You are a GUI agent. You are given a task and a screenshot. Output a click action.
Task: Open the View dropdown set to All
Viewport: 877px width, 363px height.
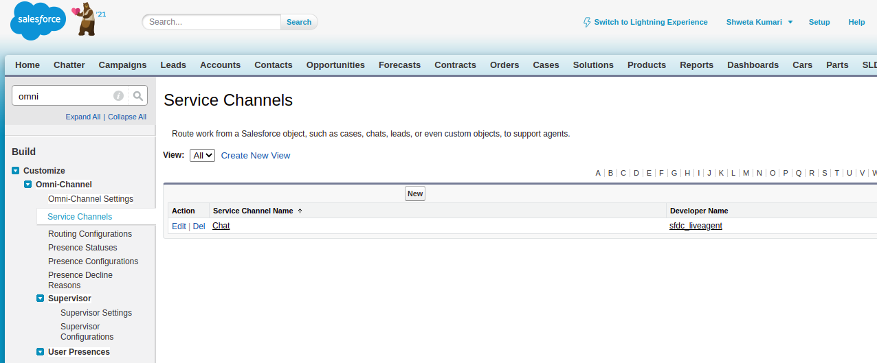202,156
